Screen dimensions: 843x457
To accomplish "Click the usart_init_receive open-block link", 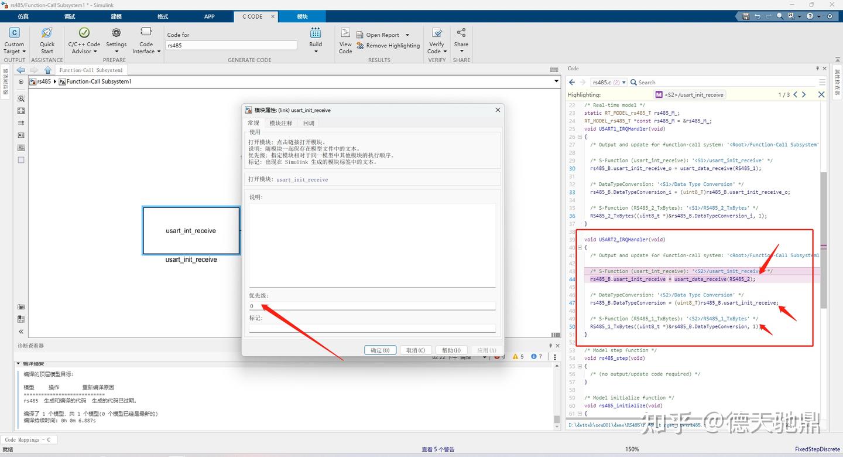I will (x=302, y=179).
